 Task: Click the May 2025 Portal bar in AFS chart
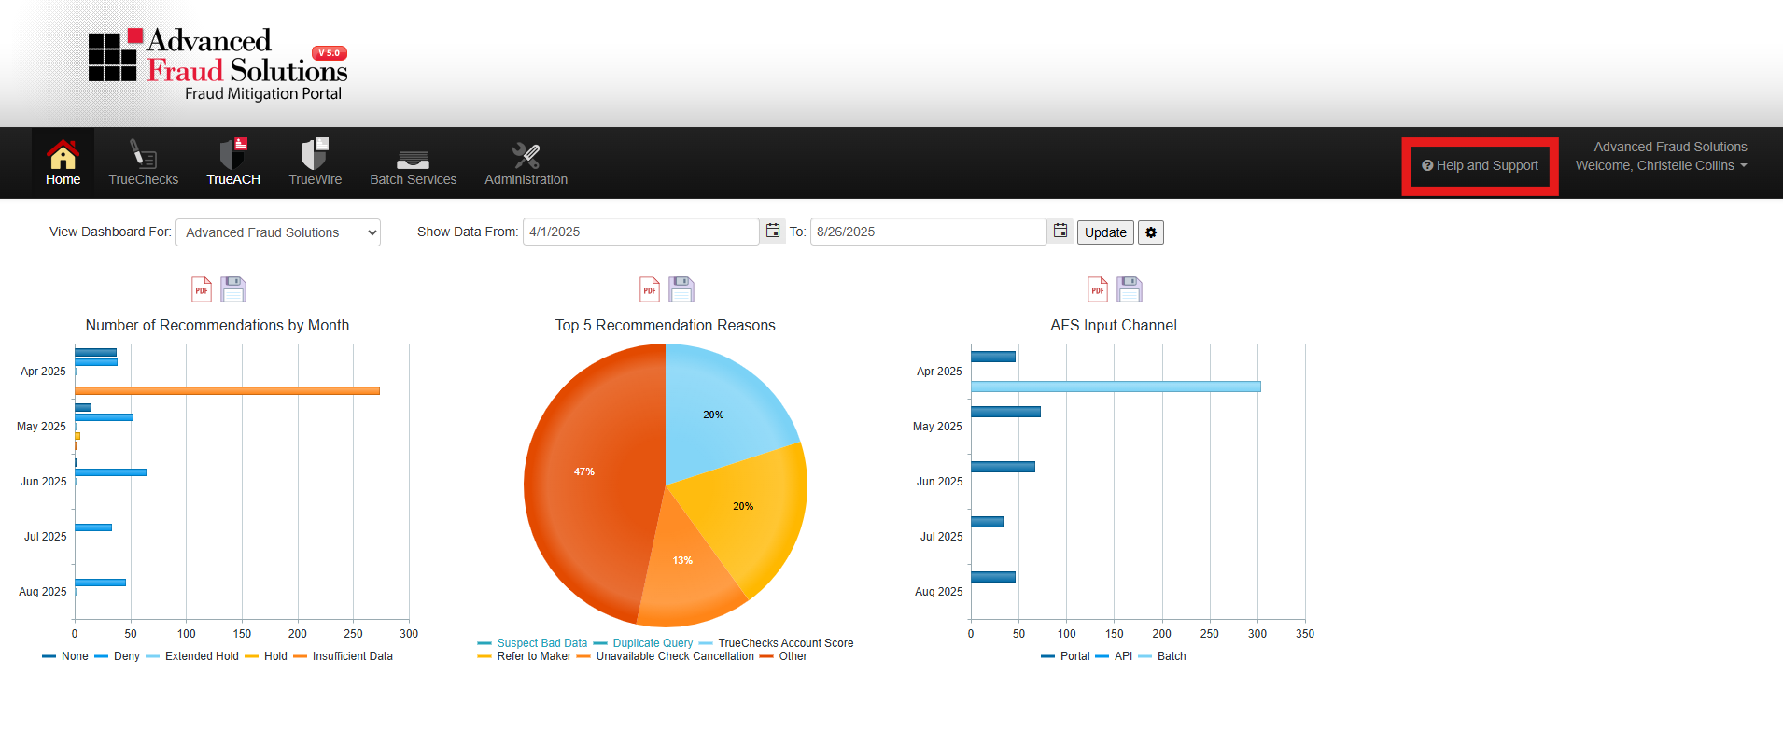point(1005,412)
